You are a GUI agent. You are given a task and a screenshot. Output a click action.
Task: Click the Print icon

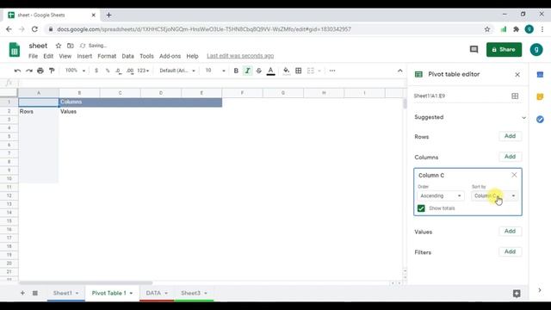pyautogui.click(x=40, y=71)
